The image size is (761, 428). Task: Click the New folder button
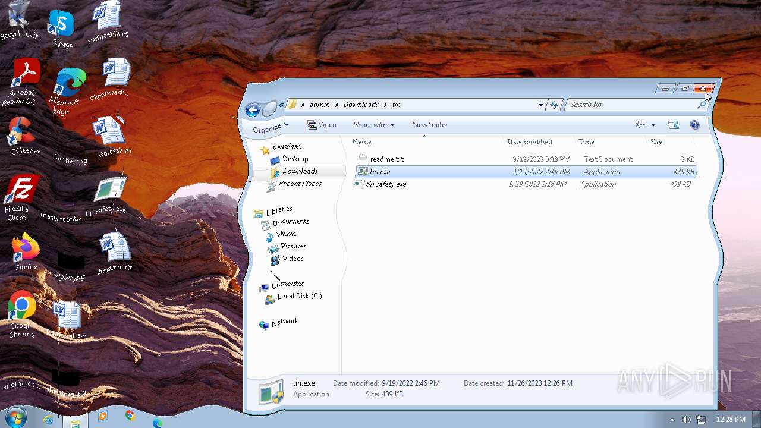(430, 125)
